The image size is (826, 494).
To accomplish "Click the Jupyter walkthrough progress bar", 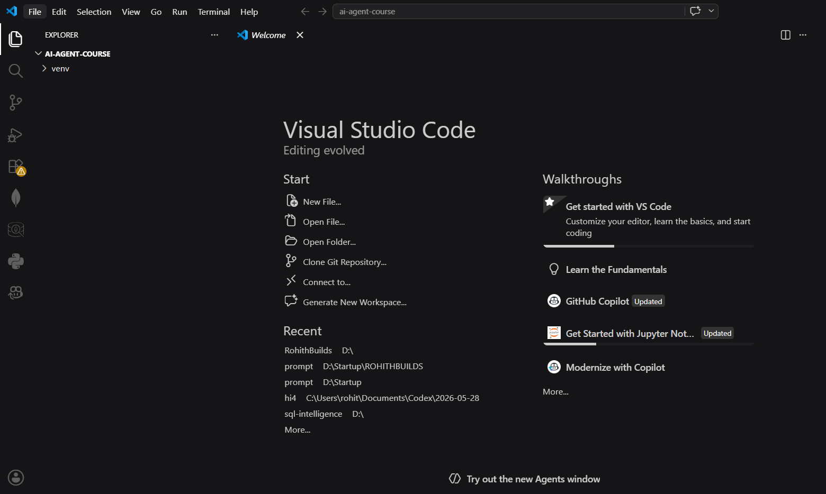I will coord(649,344).
